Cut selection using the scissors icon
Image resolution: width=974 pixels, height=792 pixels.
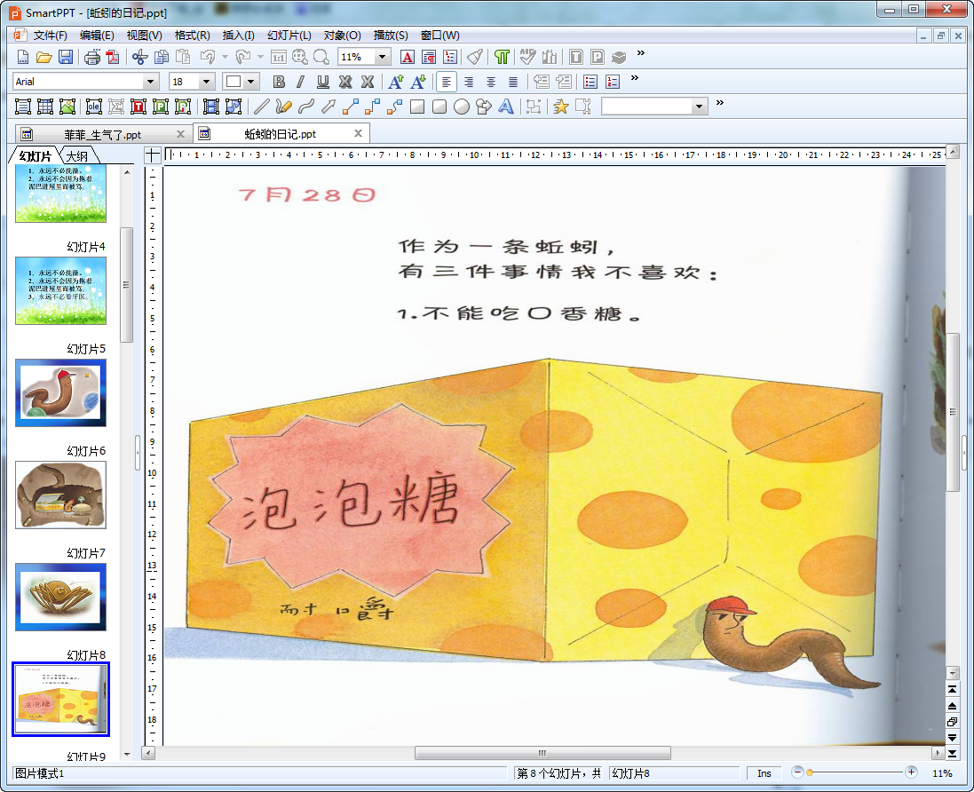tap(139, 57)
